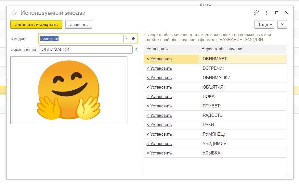Expand the Эмодзи field dropdown arrow
Screen dimensions: 299x184
pos(126,38)
